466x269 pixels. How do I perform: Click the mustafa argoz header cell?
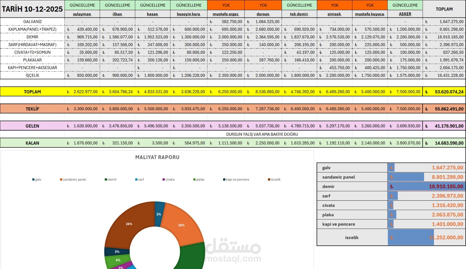(226, 14)
